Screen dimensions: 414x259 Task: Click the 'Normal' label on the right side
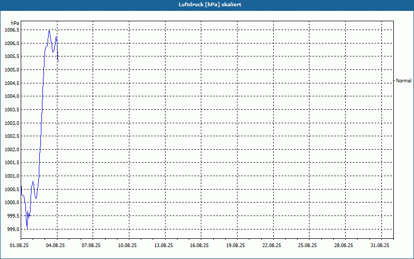404,81
